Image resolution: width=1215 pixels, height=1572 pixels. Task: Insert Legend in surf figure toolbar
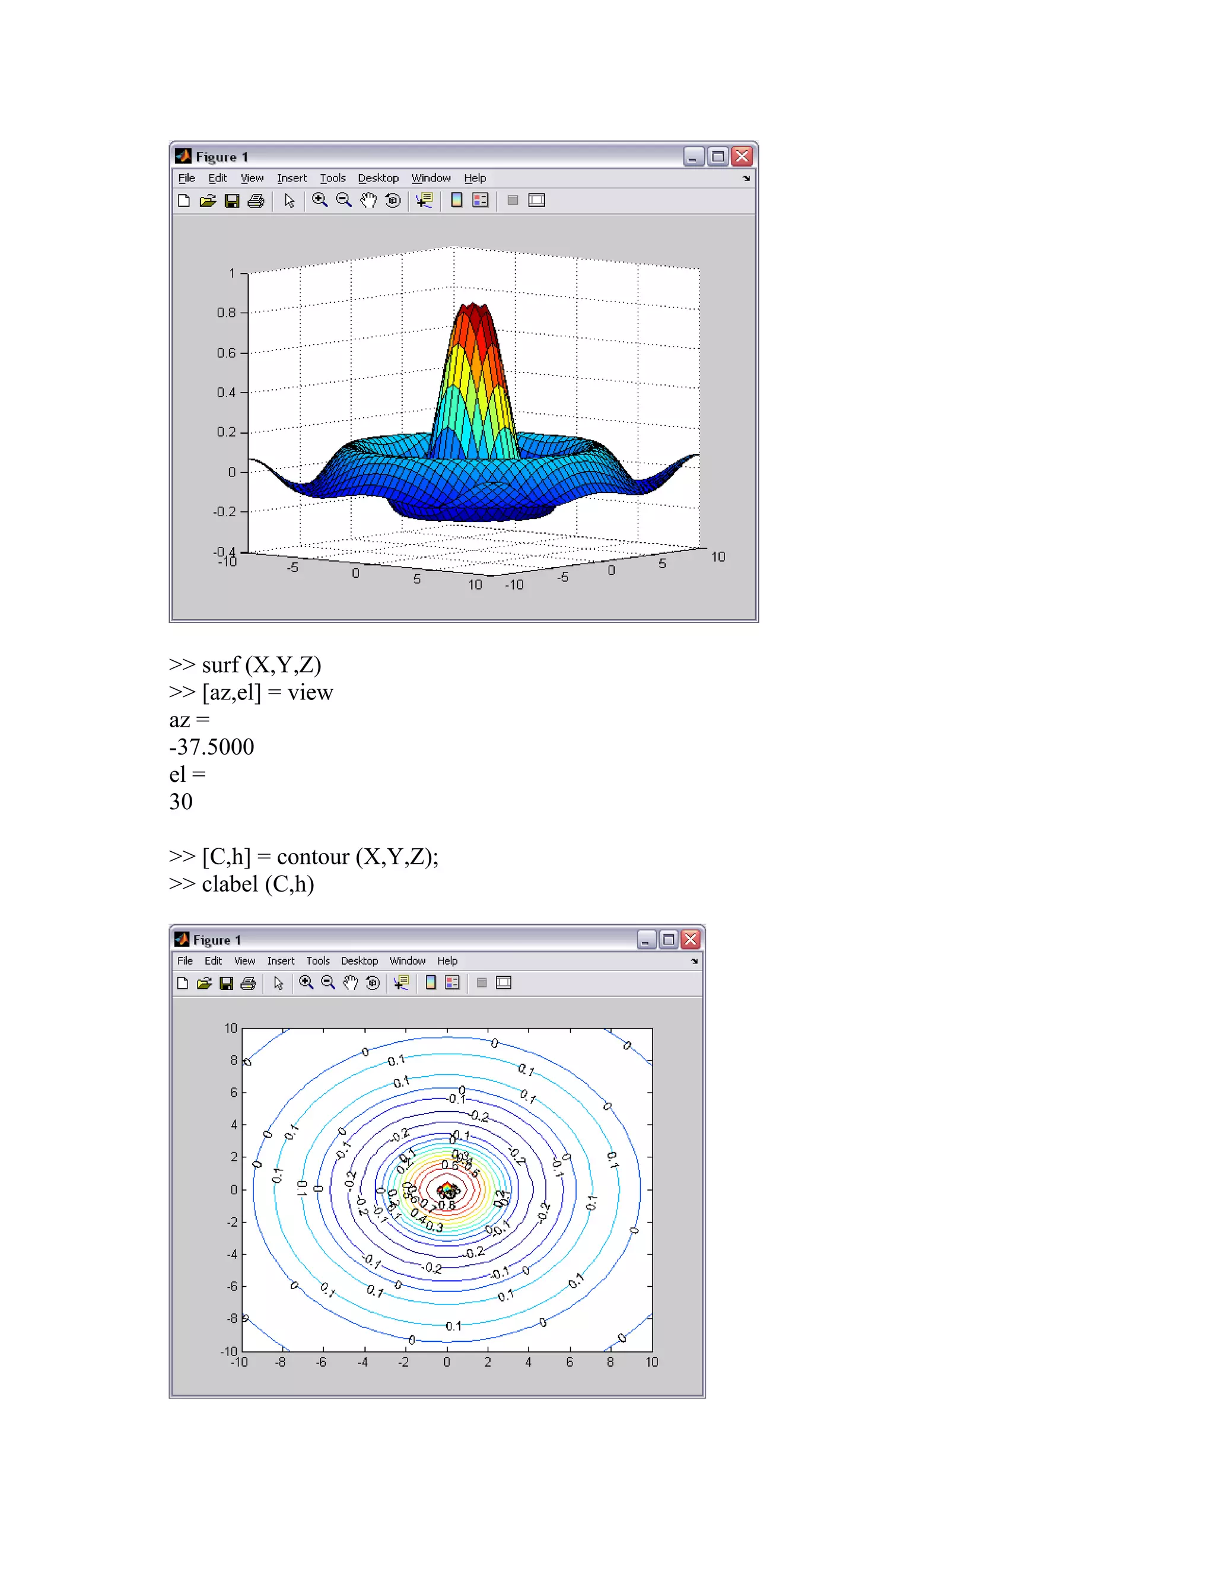point(480,201)
